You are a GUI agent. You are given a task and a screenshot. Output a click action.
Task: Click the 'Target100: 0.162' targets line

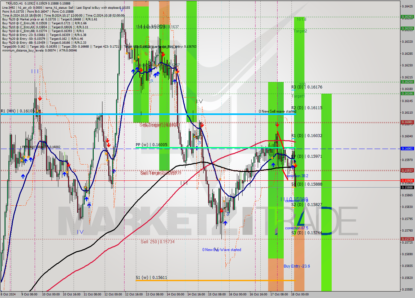[99, 47]
